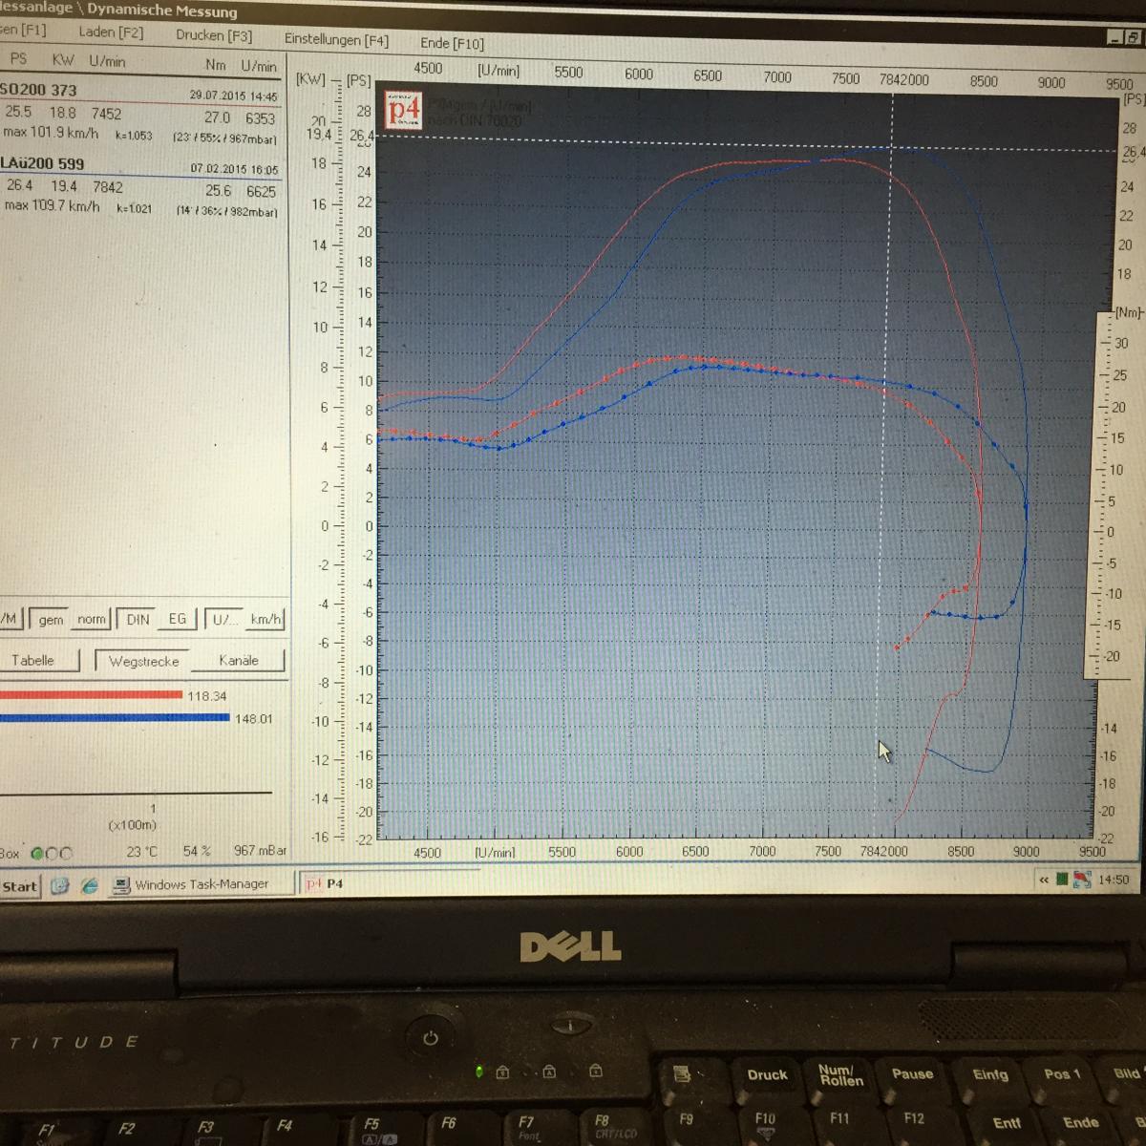Toggle the gem measured values button
Viewport: 1146px width, 1146px height.
click(x=51, y=620)
